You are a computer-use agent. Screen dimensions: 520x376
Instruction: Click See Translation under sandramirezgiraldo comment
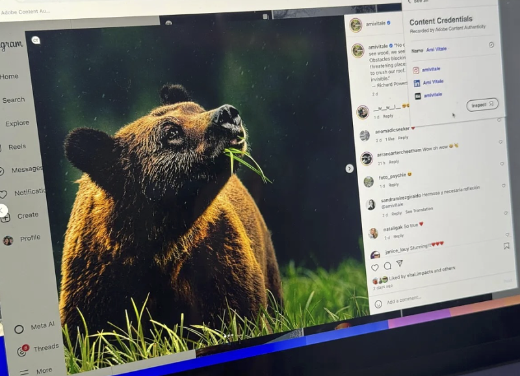click(x=419, y=210)
